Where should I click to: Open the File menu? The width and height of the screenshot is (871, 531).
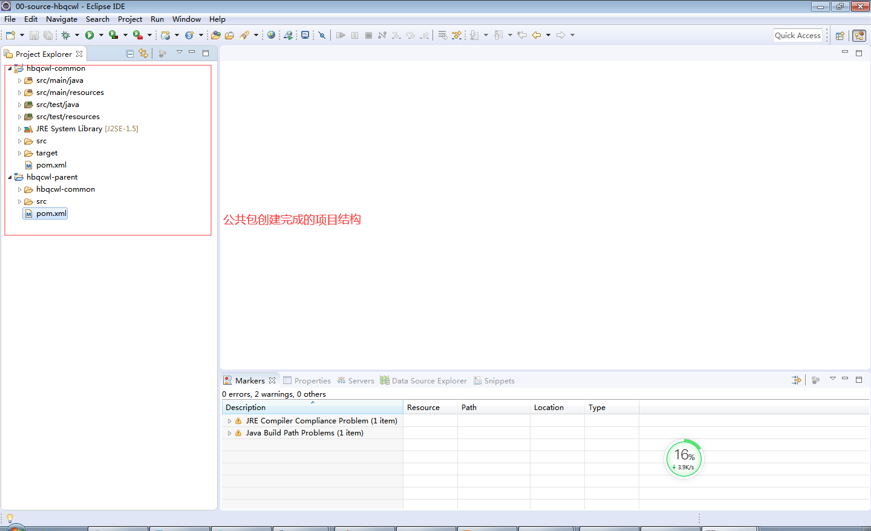[10, 19]
